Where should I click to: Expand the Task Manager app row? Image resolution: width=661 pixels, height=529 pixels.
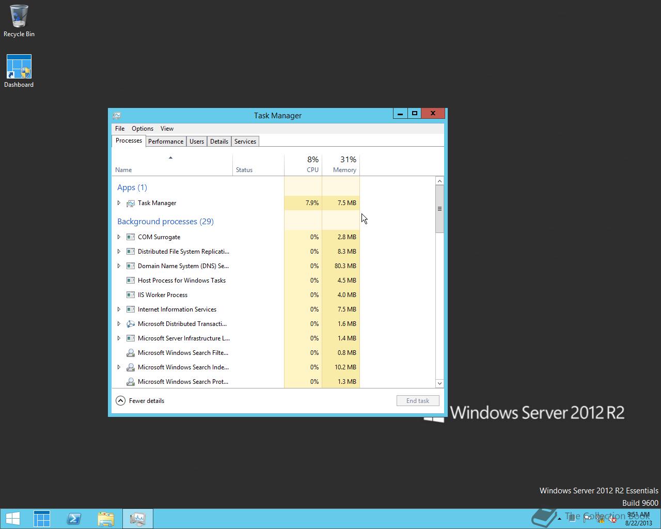tap(119, 203)
